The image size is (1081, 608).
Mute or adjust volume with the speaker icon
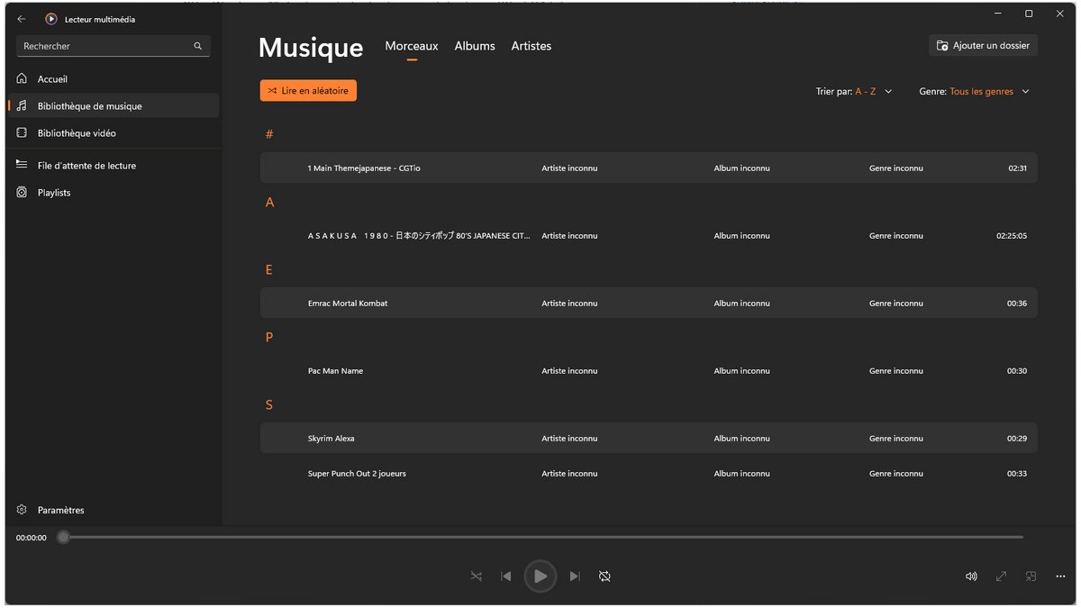pos(971,576)
